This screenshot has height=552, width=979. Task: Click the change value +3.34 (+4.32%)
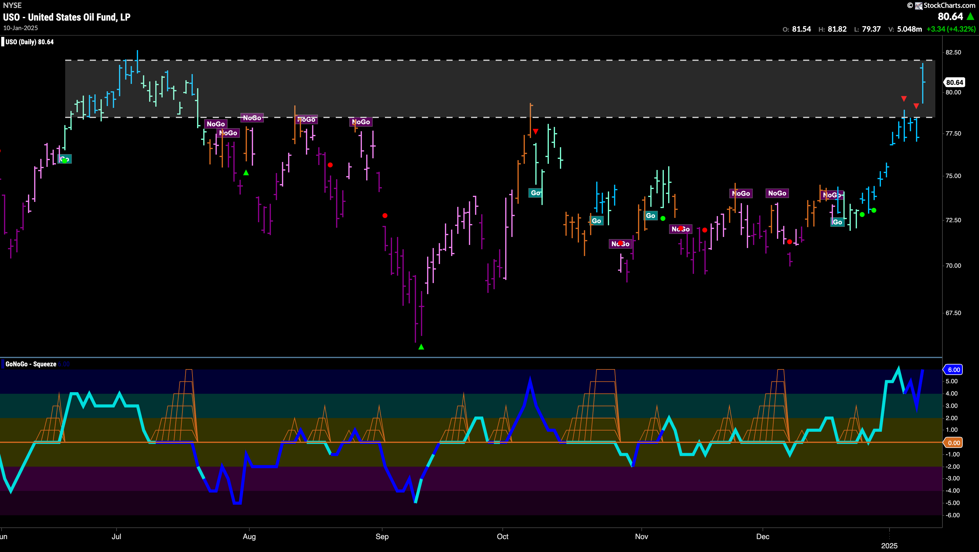click(x=951, y=29)
